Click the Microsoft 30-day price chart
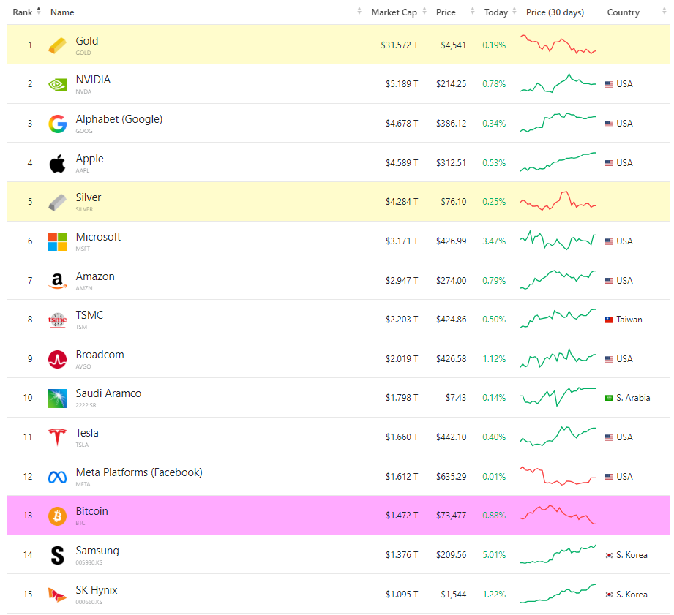 [x=558, y=241]
